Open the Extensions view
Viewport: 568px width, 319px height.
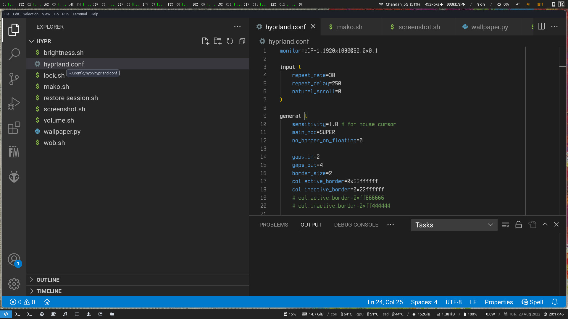coord(14,128)
